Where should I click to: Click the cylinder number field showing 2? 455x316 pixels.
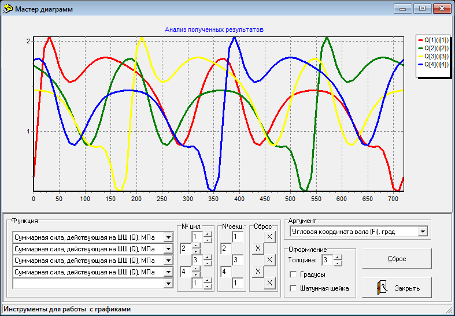point(186,248)
